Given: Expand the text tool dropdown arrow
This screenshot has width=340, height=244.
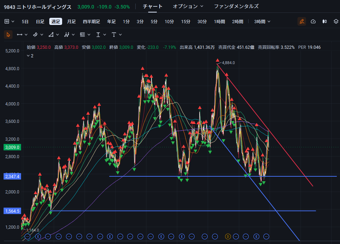Looking at the screenshot, I should 120,35.
